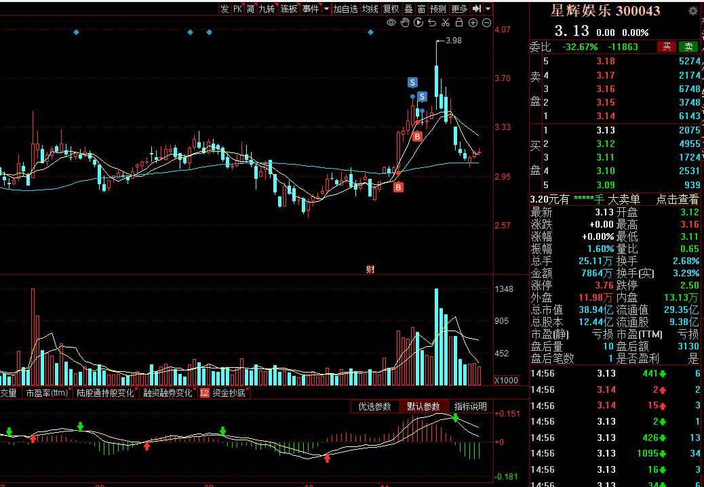Zoom in with the plus circle icon
This screenshot has width=704, height=487.
pyautogui.click(x=473, y=22)
